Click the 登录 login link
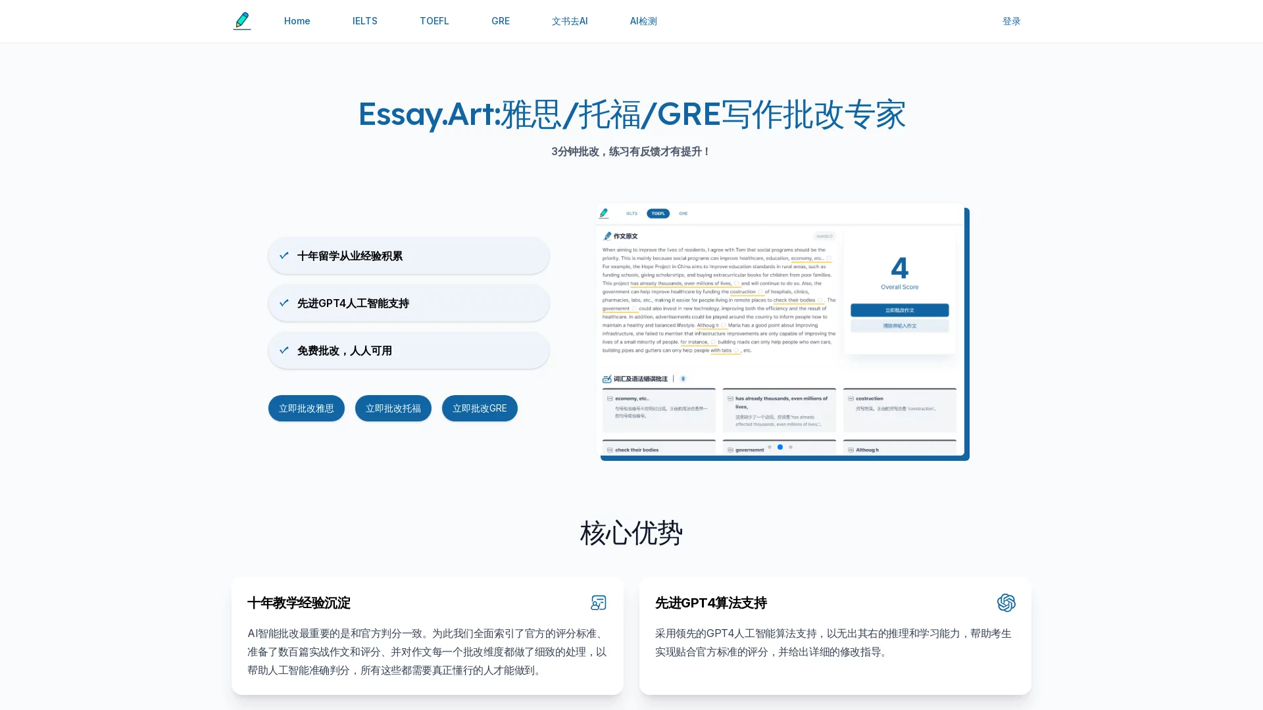The width and height of the screenshot is (1263, 710). point(1011,21)
